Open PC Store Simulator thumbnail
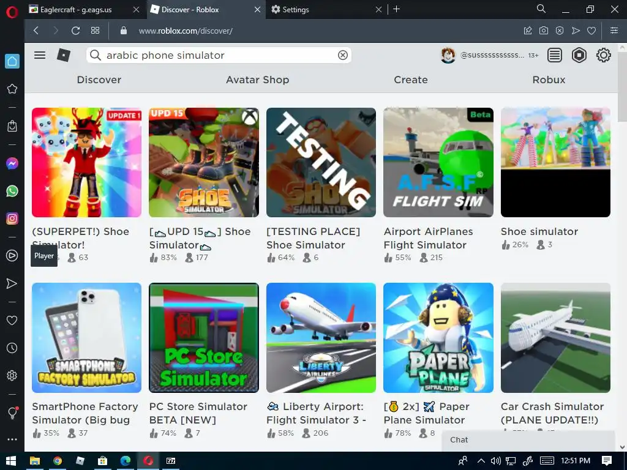This screenshot has width=627, height=470. click(x=203, y=338)
